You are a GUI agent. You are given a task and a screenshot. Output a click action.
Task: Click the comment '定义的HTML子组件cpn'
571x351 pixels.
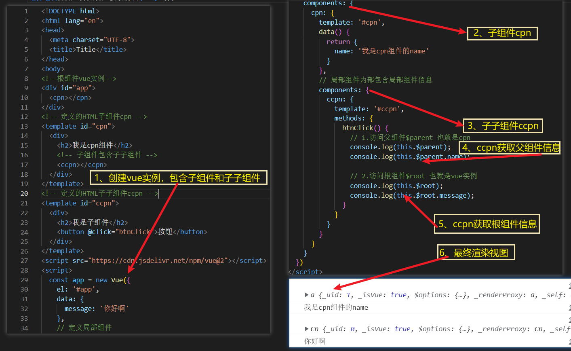94,116
